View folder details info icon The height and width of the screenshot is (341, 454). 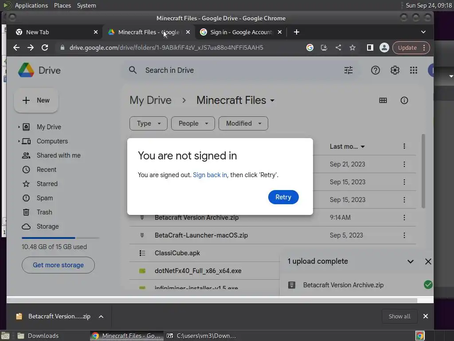pyautogui.click(x=404, y=100)
